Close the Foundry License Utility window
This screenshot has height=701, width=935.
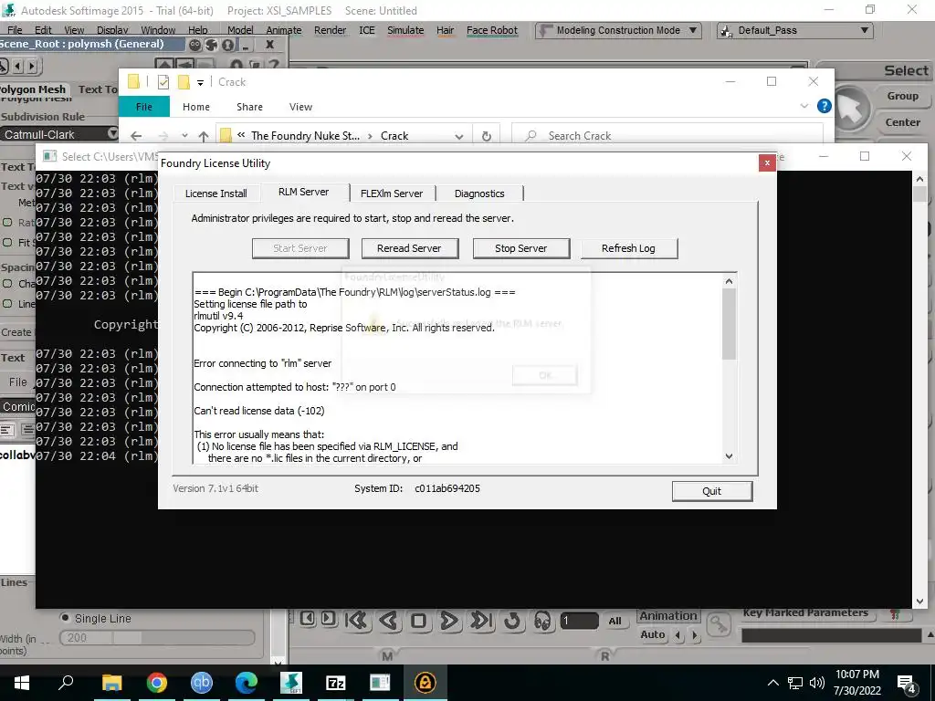(767, 162)
